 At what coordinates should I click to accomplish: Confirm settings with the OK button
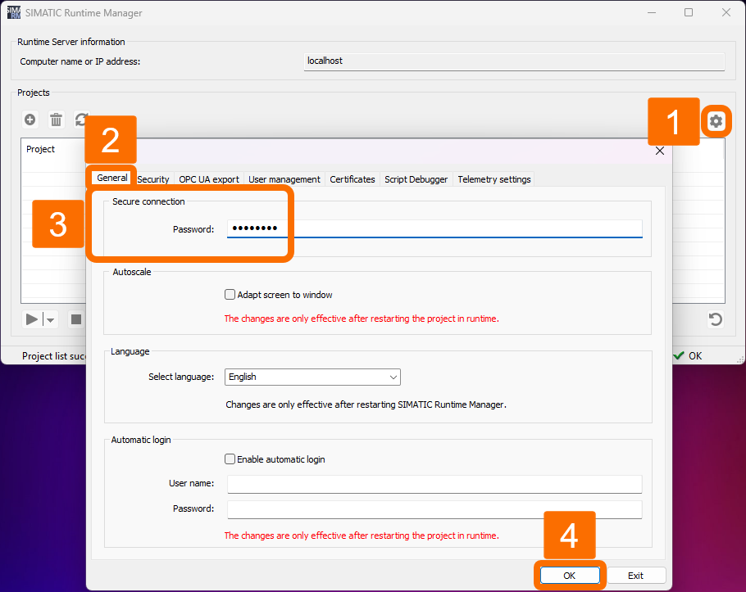[x=570, y=576]
